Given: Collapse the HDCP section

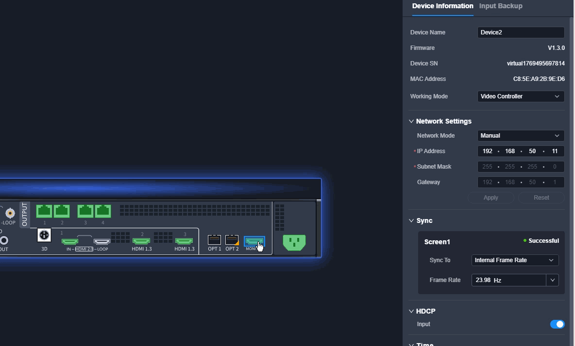Looking at the screenshot, I should click(x=411, y=311).
